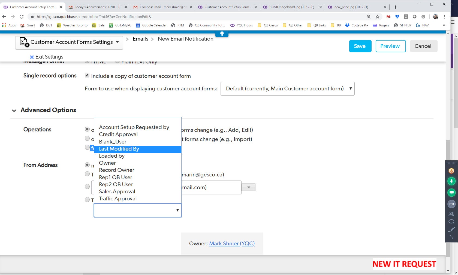Reload the current page
The image size is (458, 275).
pyautogui.click(x=22, y=17)
